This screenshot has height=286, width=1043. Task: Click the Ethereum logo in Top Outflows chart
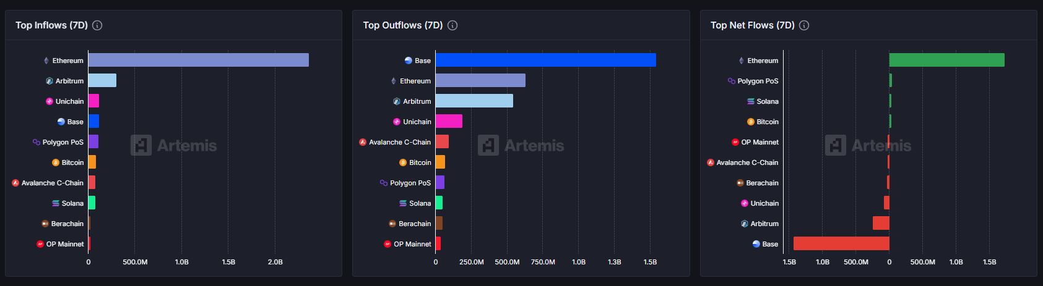coord(394,81)
